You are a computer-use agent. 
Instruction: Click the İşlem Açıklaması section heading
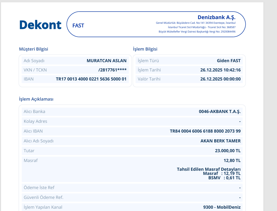[x=36, y=99]
